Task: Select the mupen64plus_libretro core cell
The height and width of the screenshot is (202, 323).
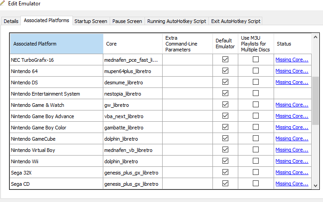Action: [133, 71]
